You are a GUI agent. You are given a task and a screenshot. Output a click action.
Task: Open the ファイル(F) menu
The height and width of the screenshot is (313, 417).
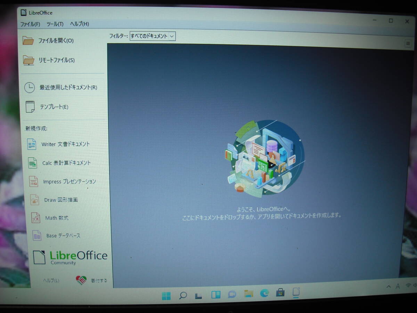pyautogui.click(x=30, y=24)
